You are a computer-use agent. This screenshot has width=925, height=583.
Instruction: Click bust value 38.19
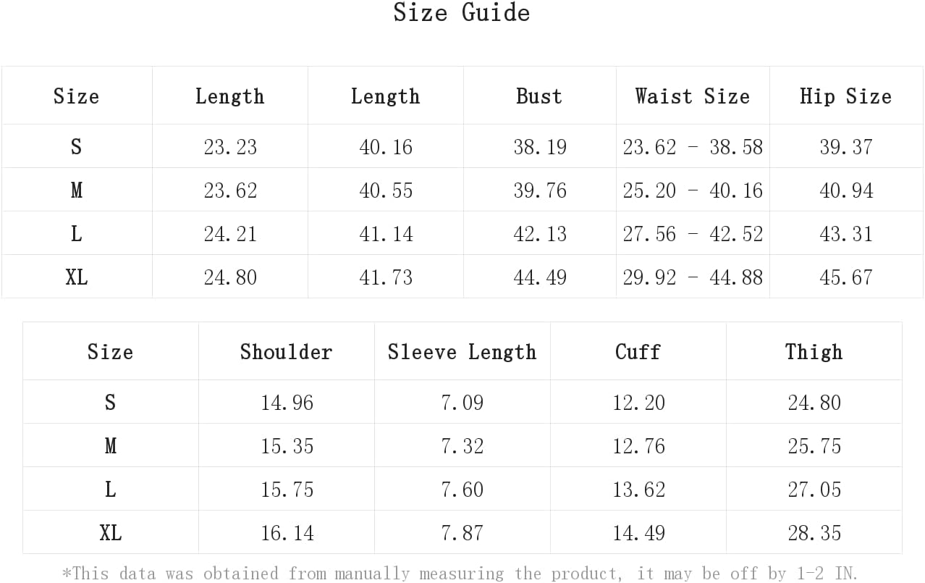point(539,147)
